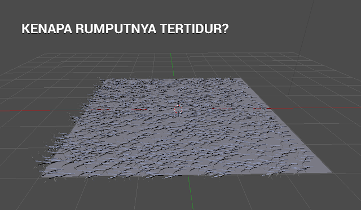Click the grass particles near the plane's front edge
The width and height of the screenshot is (361, 210).
point(161,170)
